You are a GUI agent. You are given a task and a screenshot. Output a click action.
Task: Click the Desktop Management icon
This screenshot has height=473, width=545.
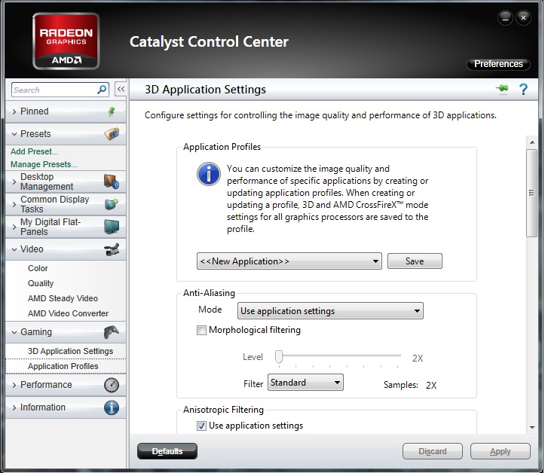pyautogui.click(x=112, y=182)
